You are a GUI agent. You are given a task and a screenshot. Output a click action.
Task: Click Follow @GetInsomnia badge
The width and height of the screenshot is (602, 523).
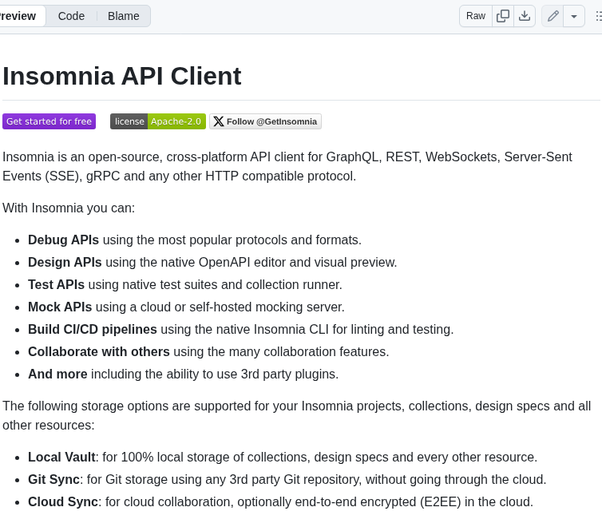click(265, 121)
